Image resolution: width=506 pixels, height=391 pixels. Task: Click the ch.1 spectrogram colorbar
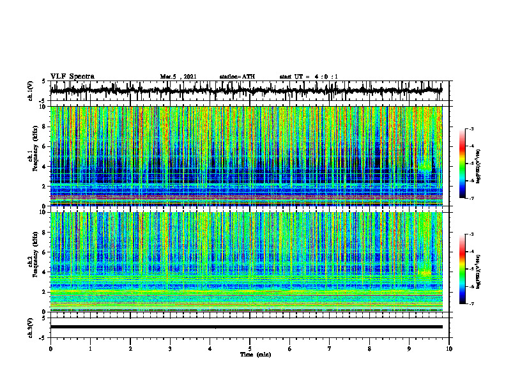(462, 164)
